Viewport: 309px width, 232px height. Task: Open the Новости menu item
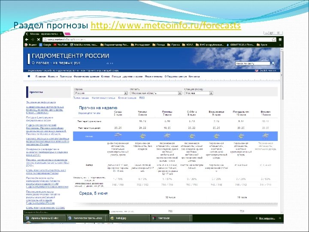(53, 76)
